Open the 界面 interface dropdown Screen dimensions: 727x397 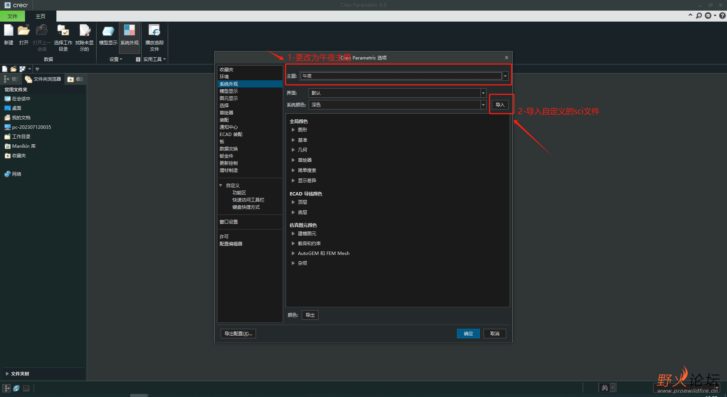click(483, 93)
